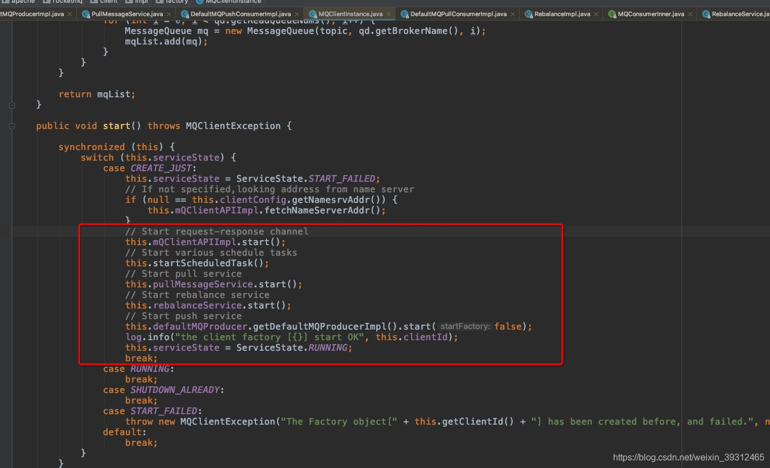Click the mQClientAPIImpl.start() line
This screenshot has height=468, width=770.
[x=205, y=242]
